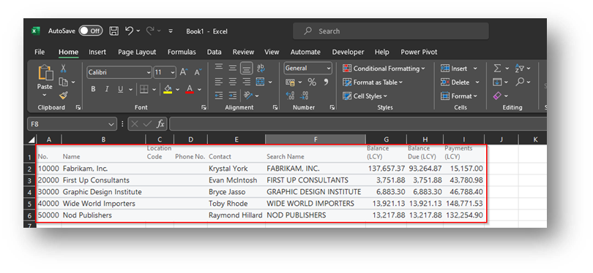This screenshot has width=593, height=273.
Task: Switch to the Formulas tab
Action: [x=182, y=52]
